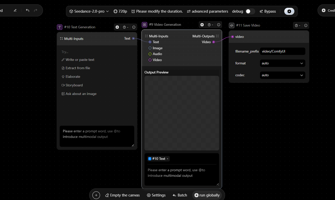Screen dimensions: 335x200
Task: Click the '#10 Text Generation' title text
Action: pyautogui.click(x=80, y=27)
